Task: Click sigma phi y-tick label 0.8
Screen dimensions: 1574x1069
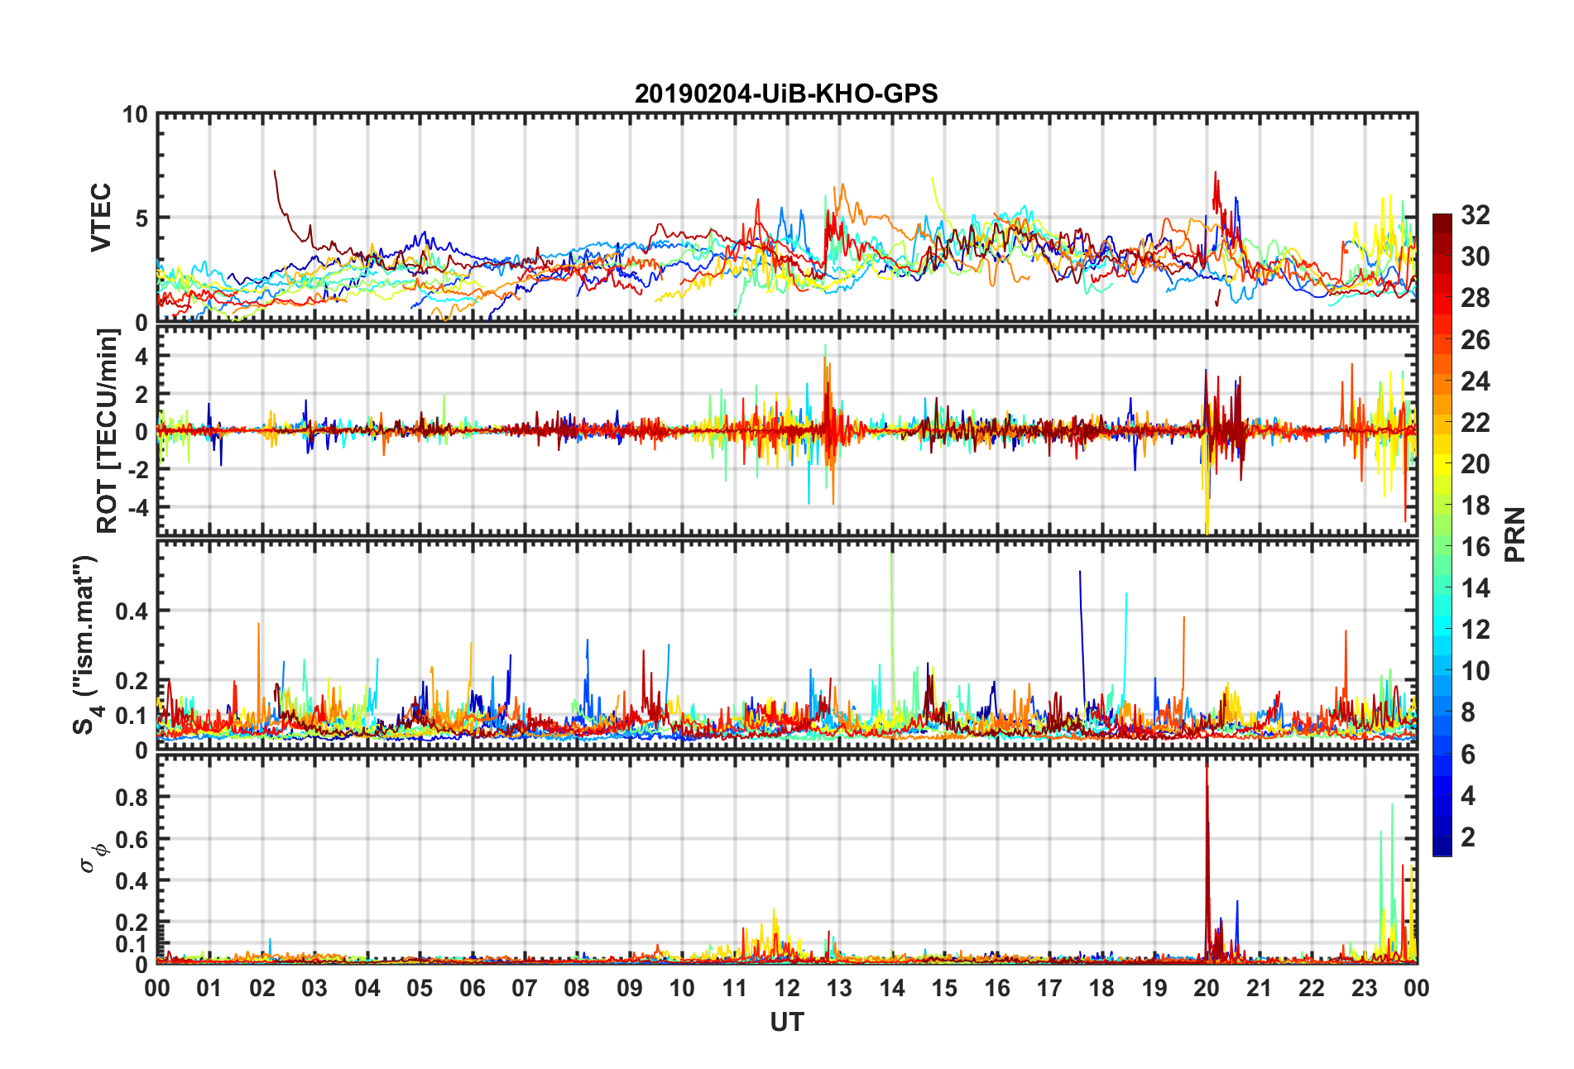Action: 132,797
